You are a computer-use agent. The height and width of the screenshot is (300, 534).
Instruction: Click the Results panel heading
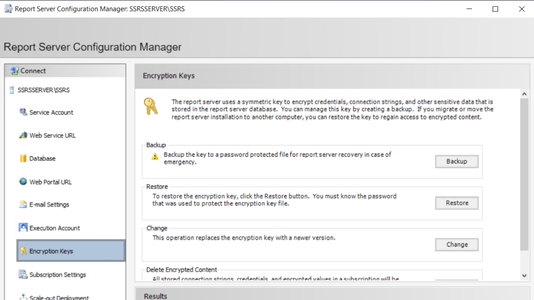(155, 296)
